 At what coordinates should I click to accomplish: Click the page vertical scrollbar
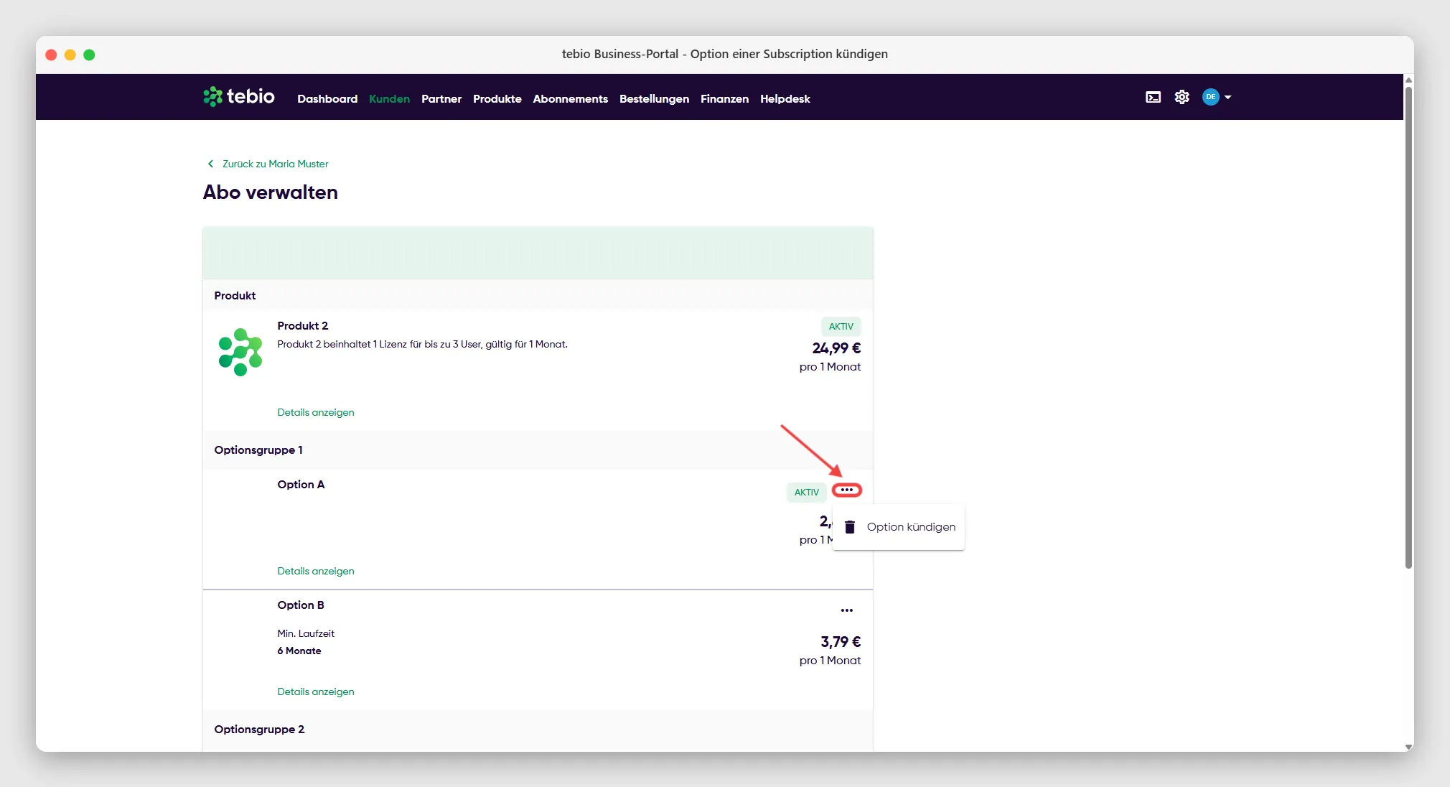coord(1408,327)
